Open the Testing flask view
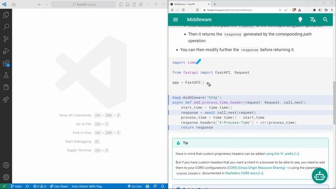Image resolution: width=336 pixels, height=189 pixels. coord(6,75)
